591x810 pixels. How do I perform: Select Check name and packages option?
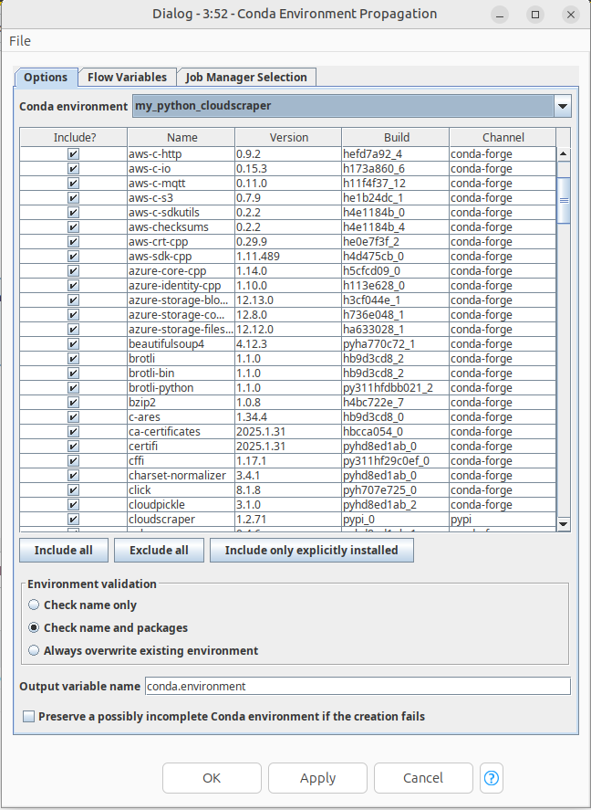(34, 627)
